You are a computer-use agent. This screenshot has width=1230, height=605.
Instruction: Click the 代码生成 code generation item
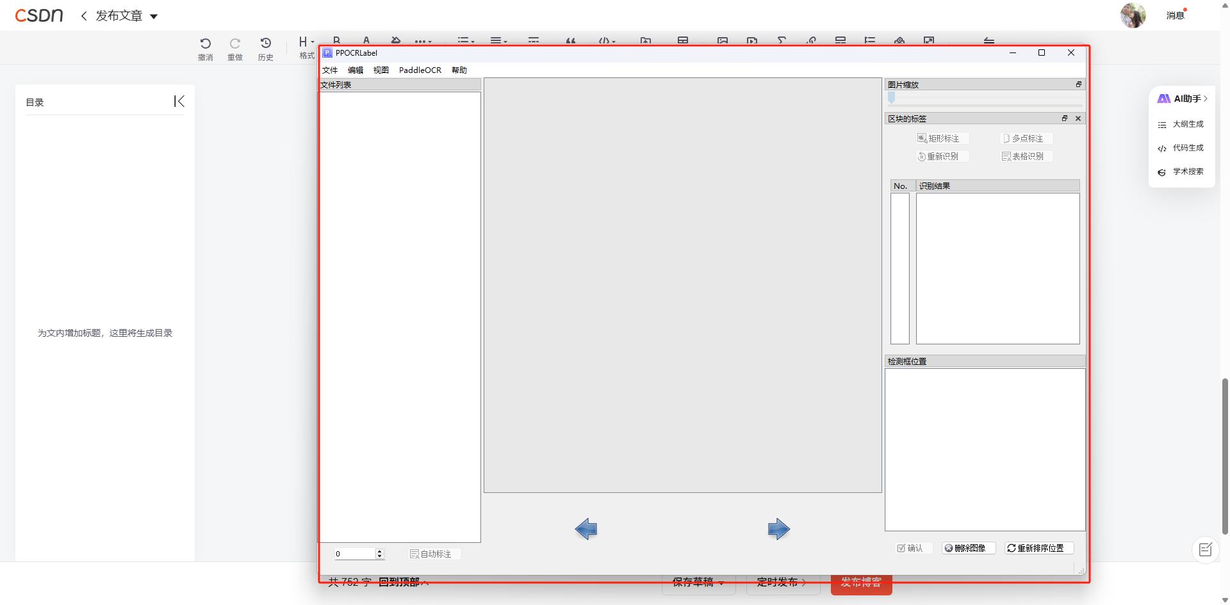click(x=1181, y=148)
